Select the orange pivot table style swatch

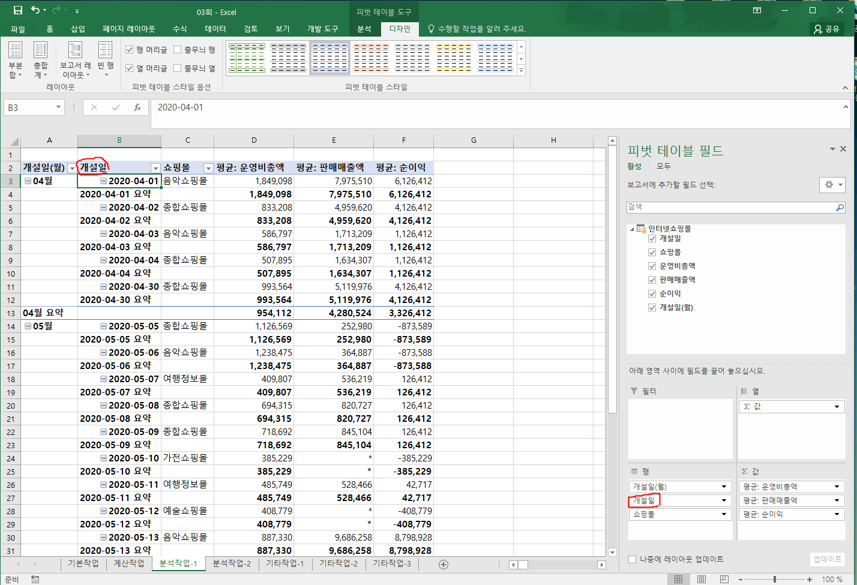click(x=371, y=58)
